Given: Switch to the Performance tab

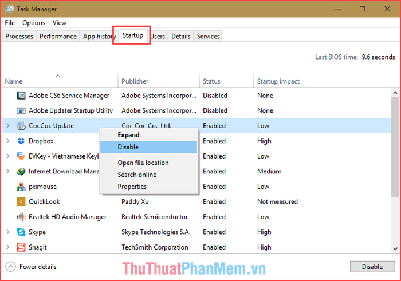Looking at the screenshot, I should (x=58, y=36).
